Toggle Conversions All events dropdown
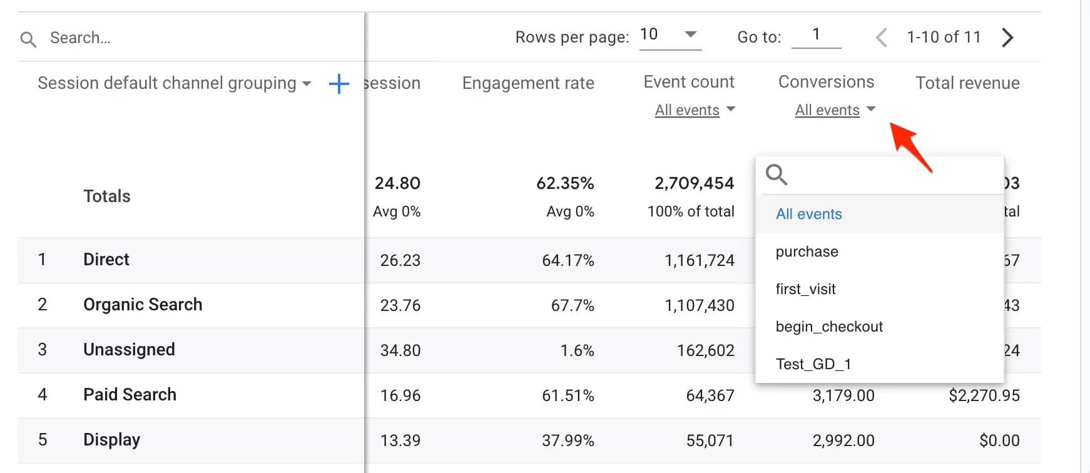The width and height of the screenshot is (1090, 473). click(835, 110)
